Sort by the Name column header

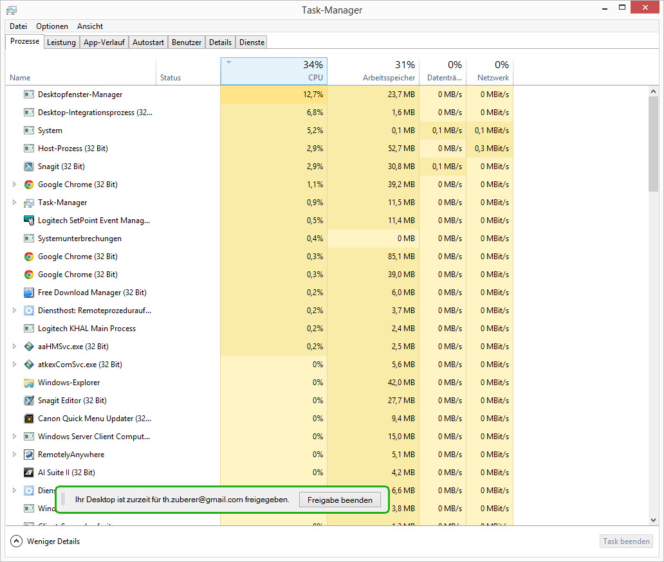(80, 71)
